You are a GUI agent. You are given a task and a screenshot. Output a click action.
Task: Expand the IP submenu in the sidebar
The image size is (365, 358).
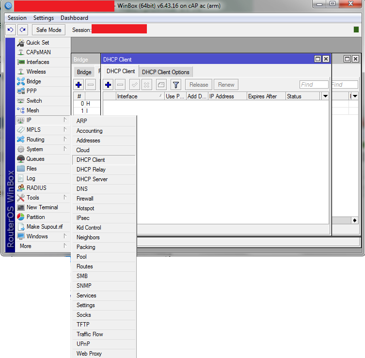pyautogui.click(x=43, y=120)
